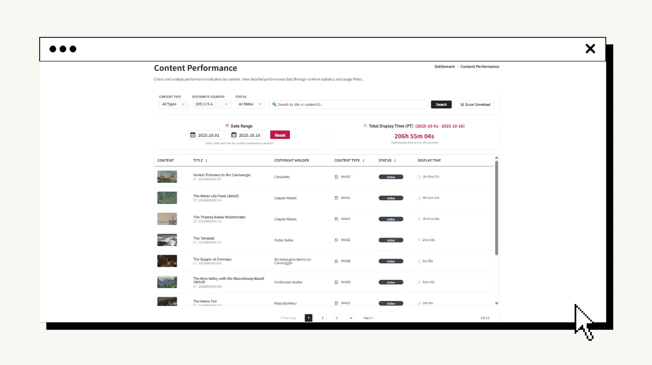Screen dimensions: 652x365
Task: Click the scroll-up arrow of the table scrollbar
Action: tap(497, 157)
